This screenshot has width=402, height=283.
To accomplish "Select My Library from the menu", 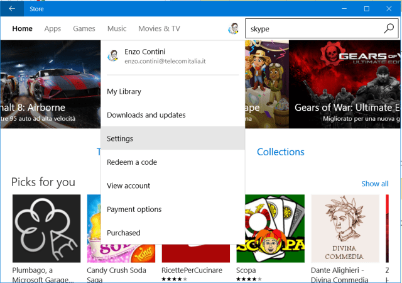I will click(173, 91).
